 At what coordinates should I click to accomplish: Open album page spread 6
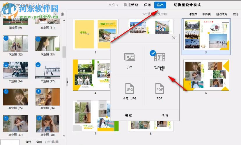click(206, 75)
